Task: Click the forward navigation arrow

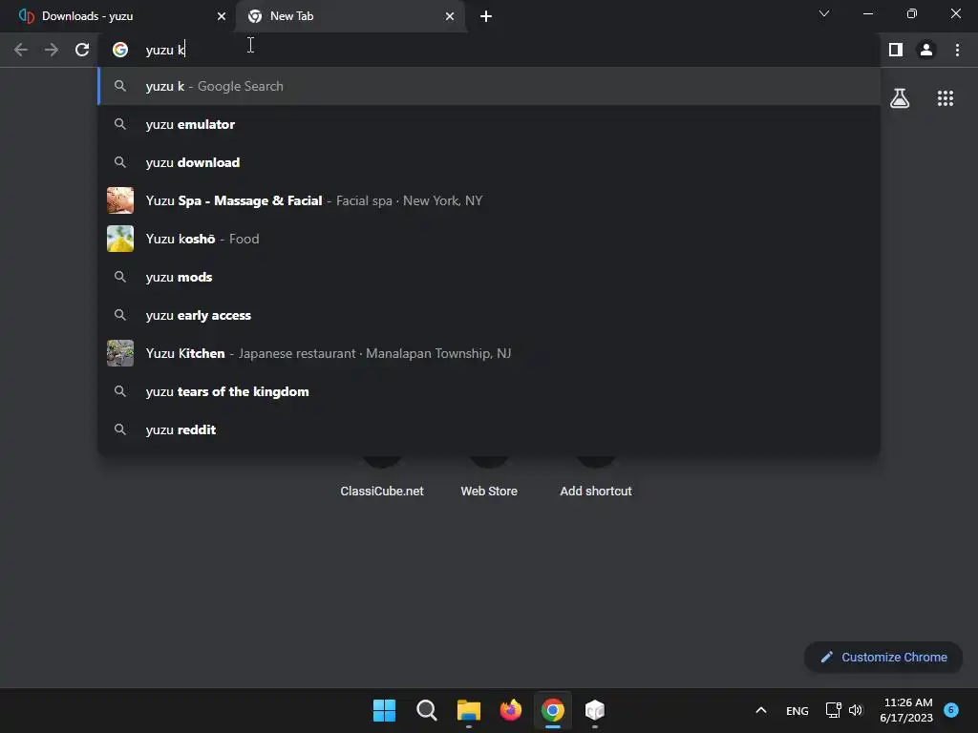Action: (x=52, y=50)
